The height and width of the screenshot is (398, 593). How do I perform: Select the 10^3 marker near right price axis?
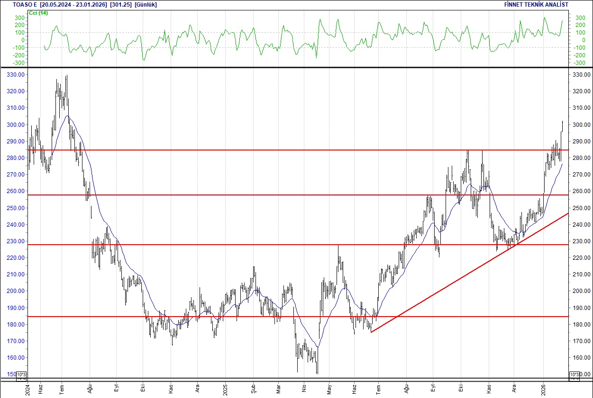click(575, 374)
